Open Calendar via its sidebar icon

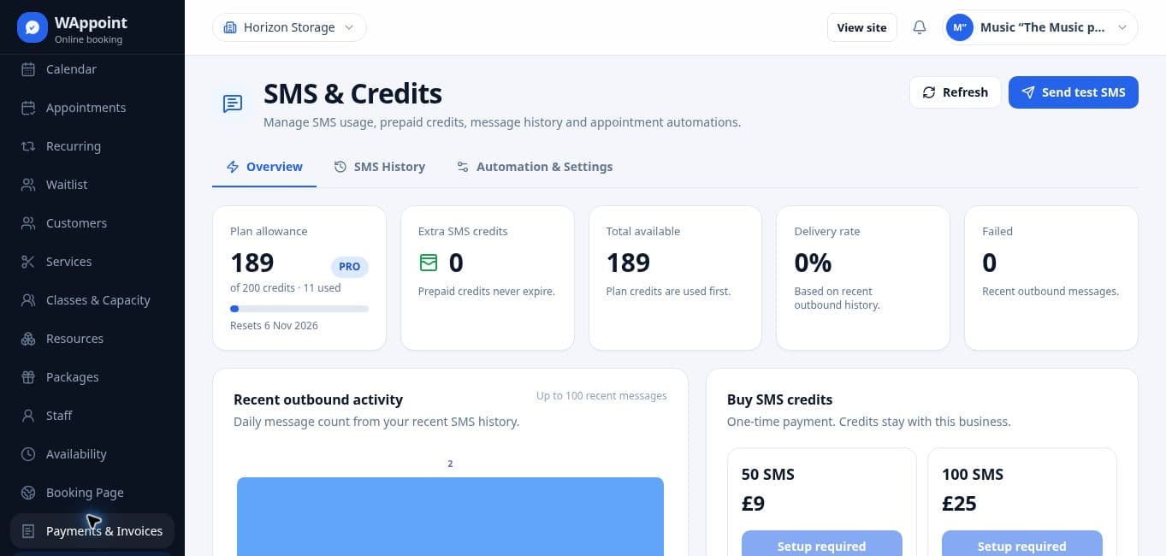[x=28, y=69]
